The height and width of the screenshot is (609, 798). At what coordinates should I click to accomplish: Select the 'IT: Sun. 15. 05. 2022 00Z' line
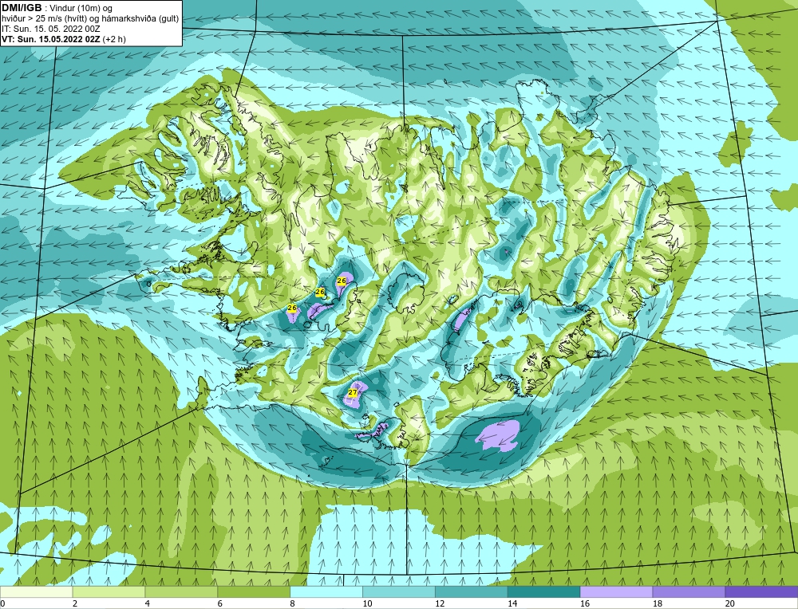(x=51, y=29)
